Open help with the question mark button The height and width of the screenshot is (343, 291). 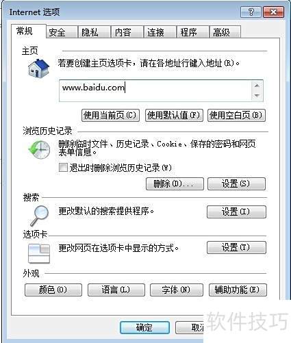(x=251, y=12)
